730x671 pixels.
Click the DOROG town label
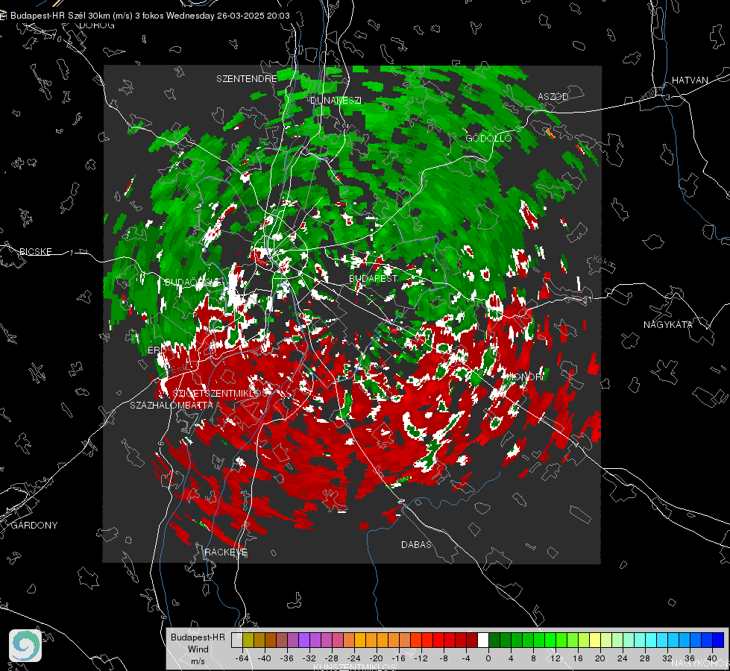click(x=97, y=25)
